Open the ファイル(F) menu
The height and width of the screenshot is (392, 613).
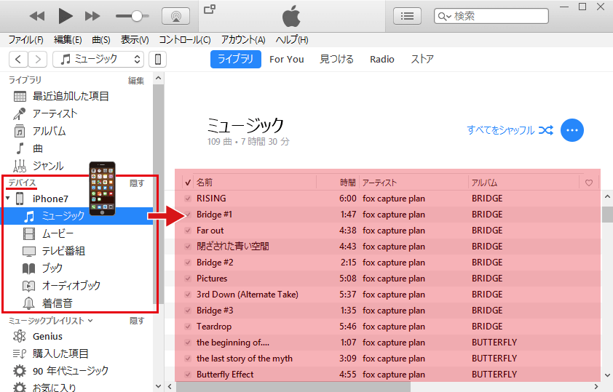pyautogui.click(x=25, y=40)
